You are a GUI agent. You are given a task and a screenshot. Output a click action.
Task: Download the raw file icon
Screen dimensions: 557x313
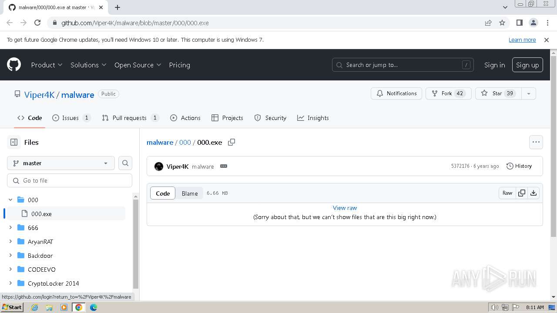(x=534, y=193)
